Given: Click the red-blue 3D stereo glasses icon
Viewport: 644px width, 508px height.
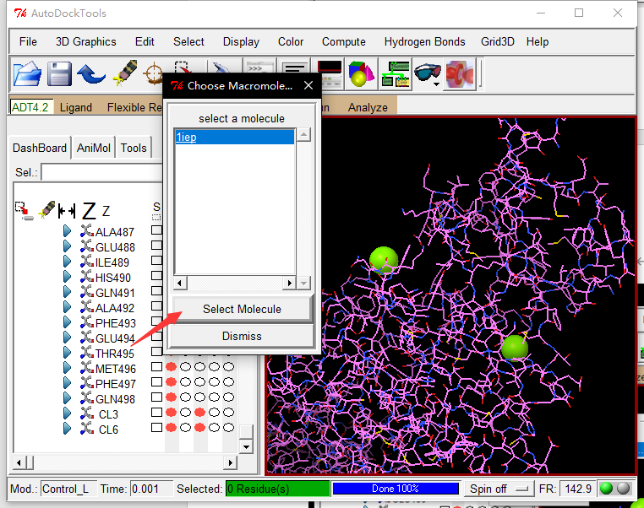Looking at the screenshot, I should 427,73.
